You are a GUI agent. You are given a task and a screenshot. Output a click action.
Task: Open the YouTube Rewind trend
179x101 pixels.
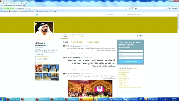123,82
